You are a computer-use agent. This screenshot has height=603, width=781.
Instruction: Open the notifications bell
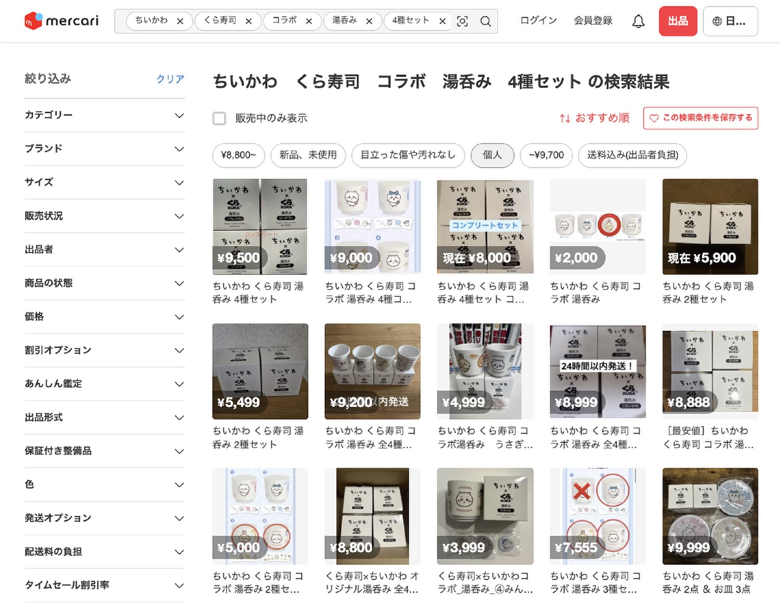point(638,21)
